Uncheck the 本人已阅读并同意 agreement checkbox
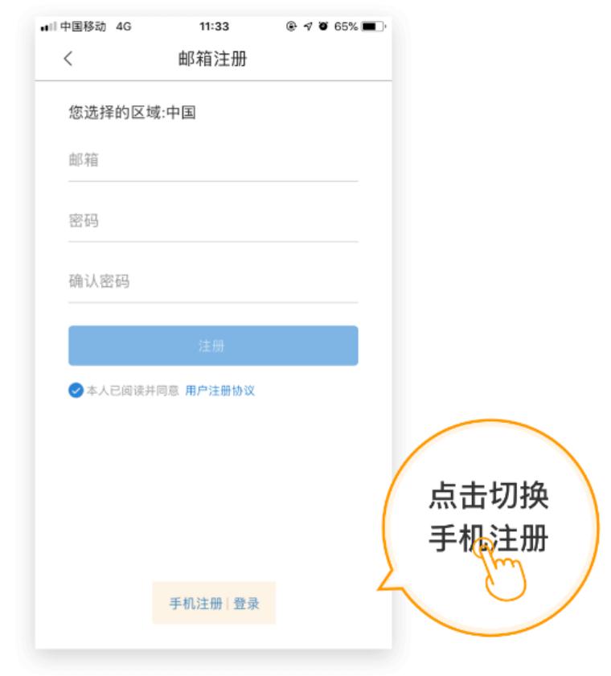Image resolution: width=611 pixels, height=676 pixels. coord(76,391)
